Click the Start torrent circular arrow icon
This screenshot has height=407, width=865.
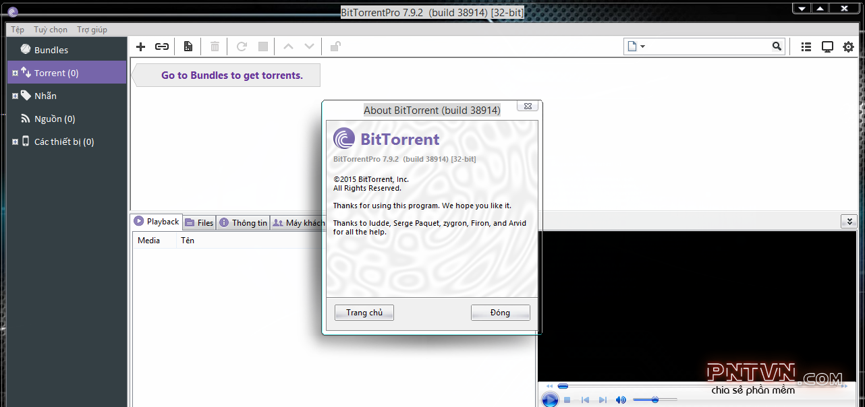tap(242, 46)
